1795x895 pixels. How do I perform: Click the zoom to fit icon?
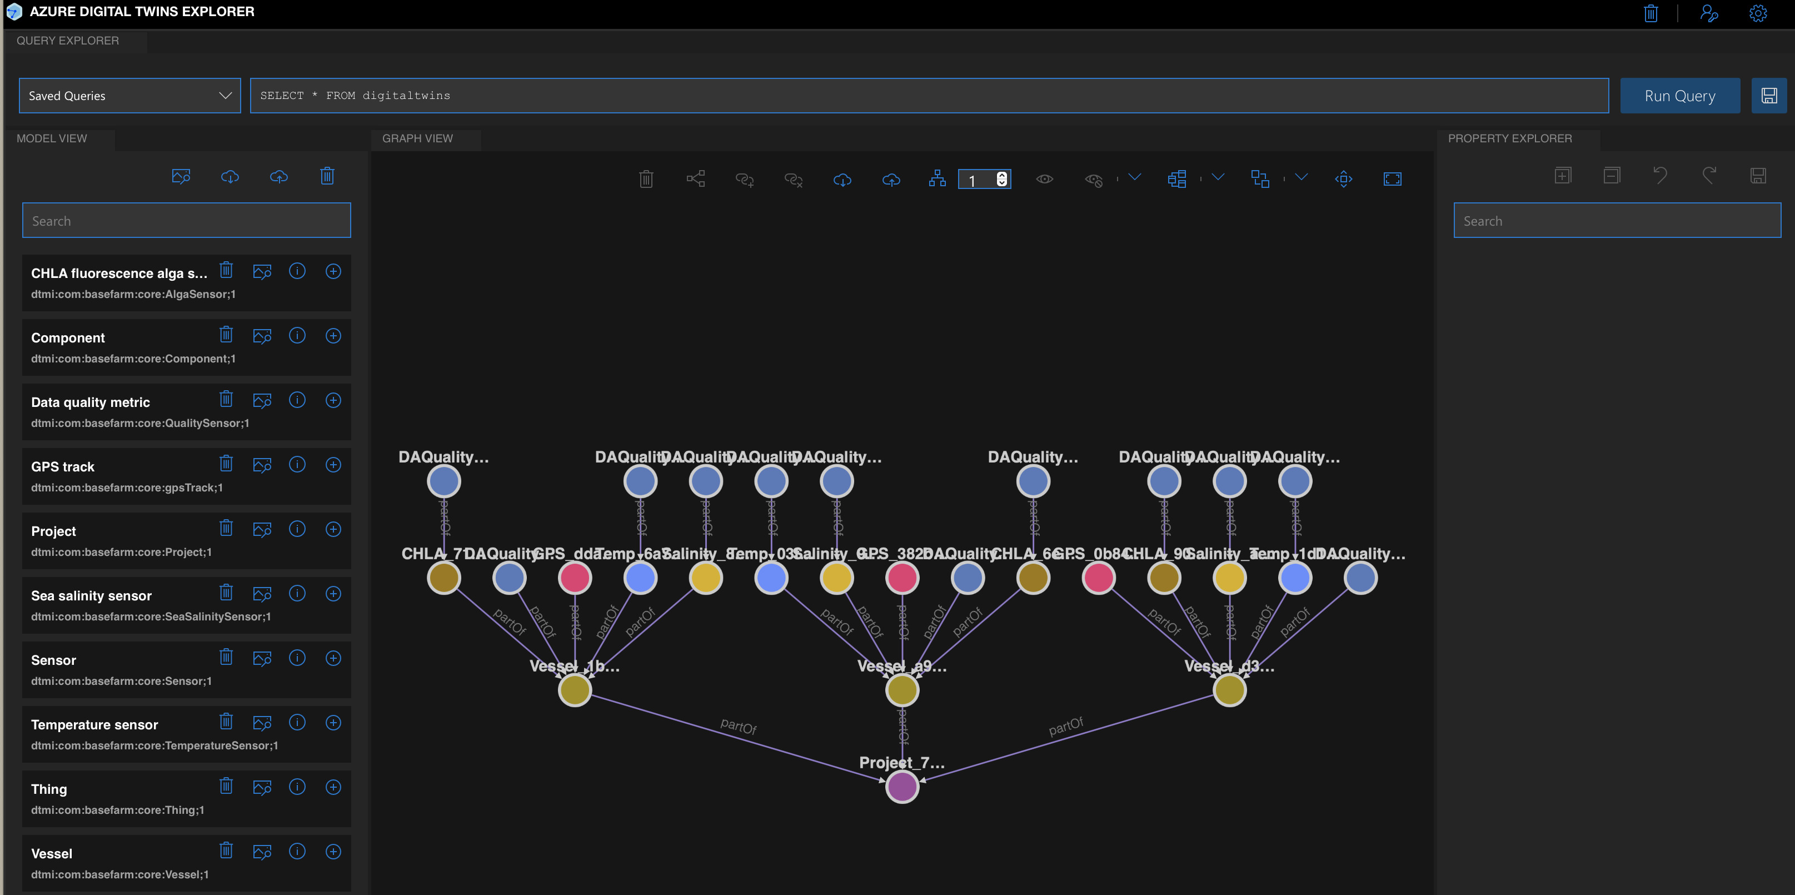tap(1392, 180)
